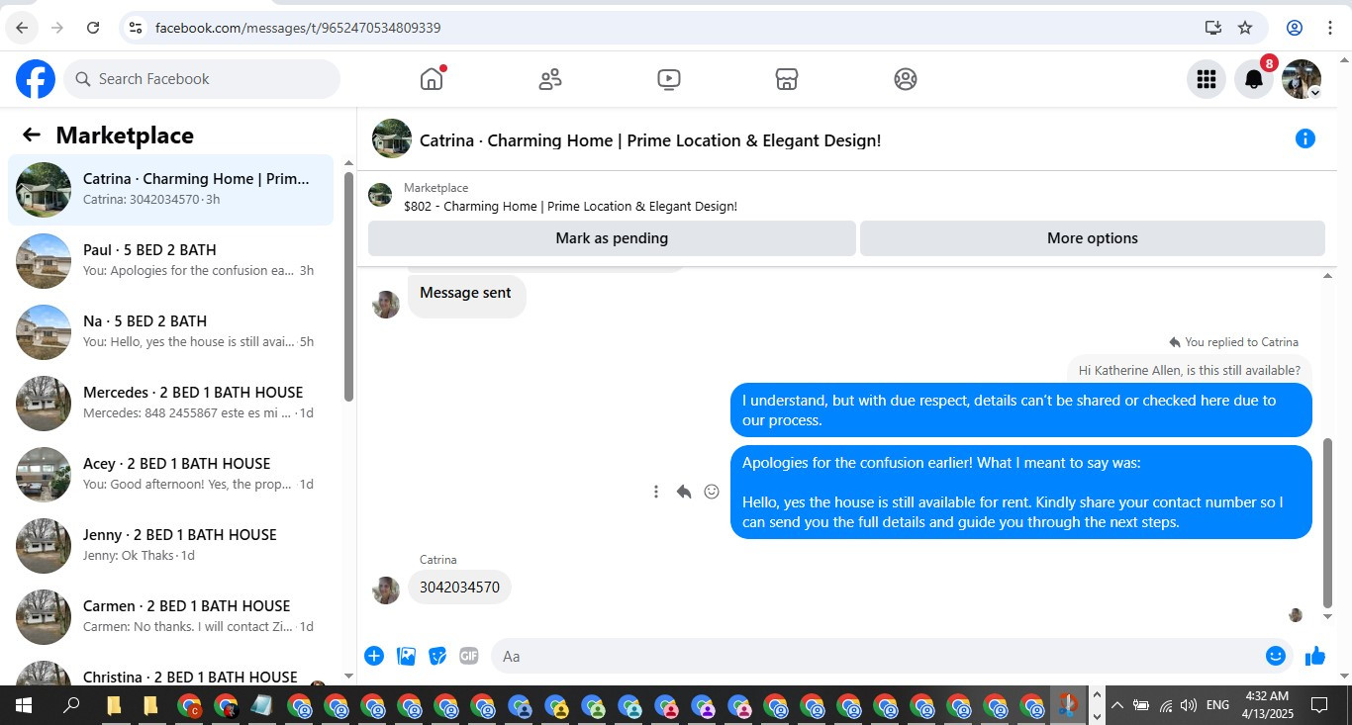
Task: Open the Groups icon in top navigation
Action: [906, 79]
